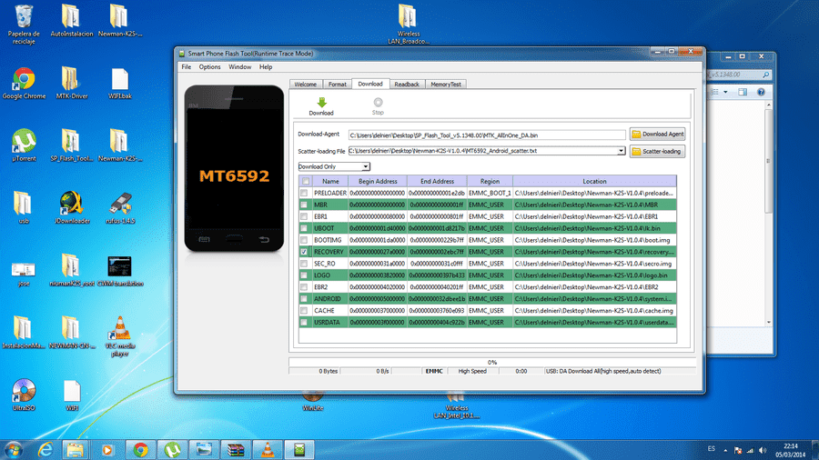Check the USRDATA partition checkbox

pos(304,323)
